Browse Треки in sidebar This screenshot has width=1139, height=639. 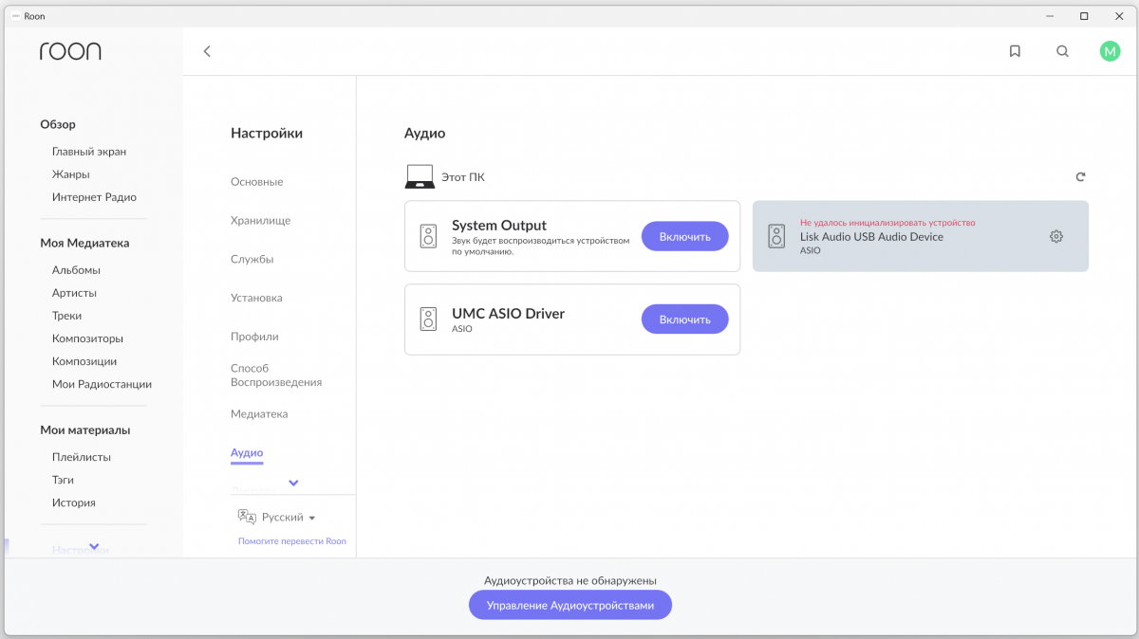point(66,316)
